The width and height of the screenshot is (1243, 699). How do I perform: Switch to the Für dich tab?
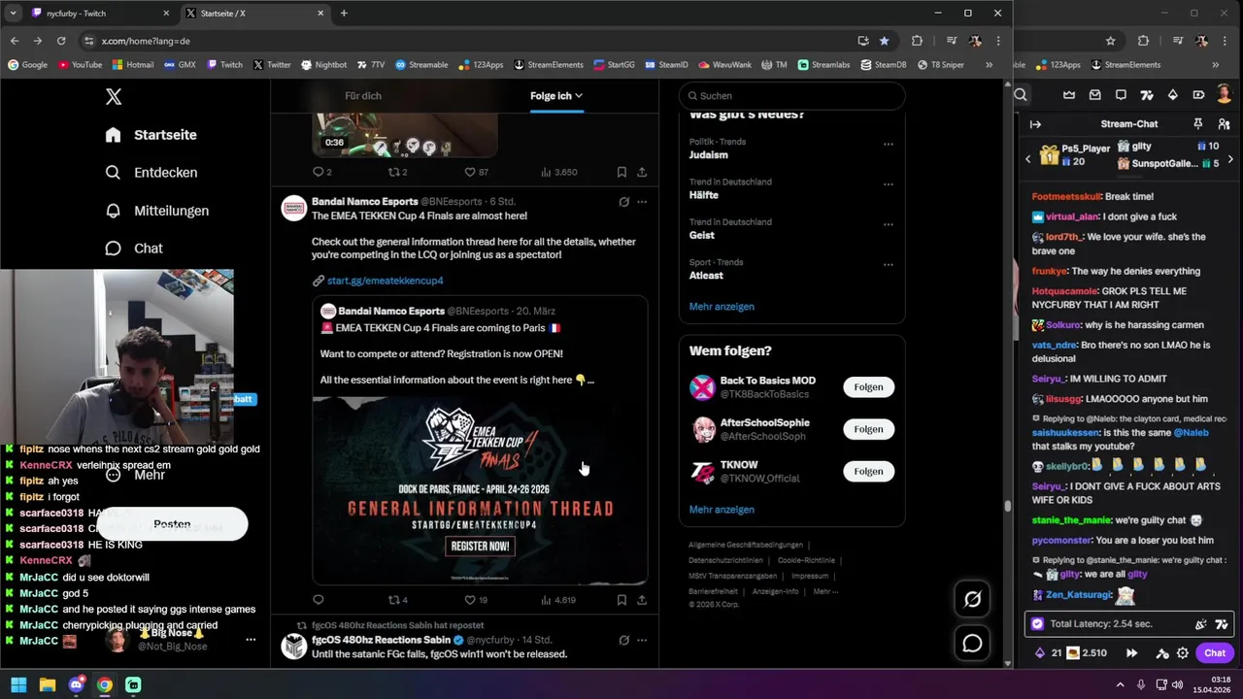tap(363, 96)
